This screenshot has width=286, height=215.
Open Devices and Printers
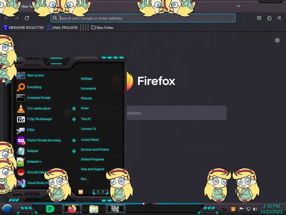pos(95,149)
